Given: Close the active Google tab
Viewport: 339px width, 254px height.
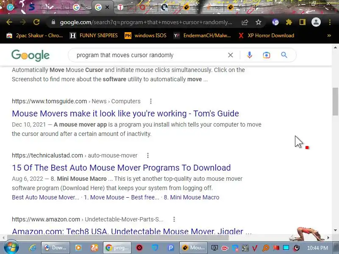Looking at the screenshot, I should 107,7.
